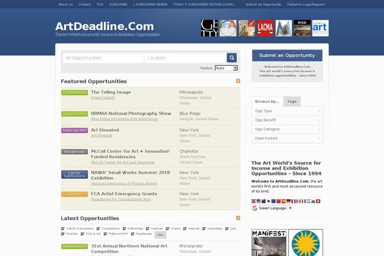The width and height of the screenshot is (384, 256).
Task: Open the ArtDeadline.Com site logo
Action: tap(104, 26)
